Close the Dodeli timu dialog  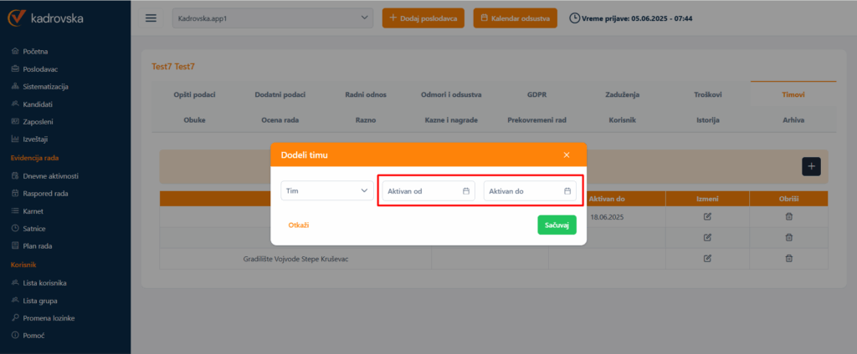pyautogui.click(x=567, y=154)
